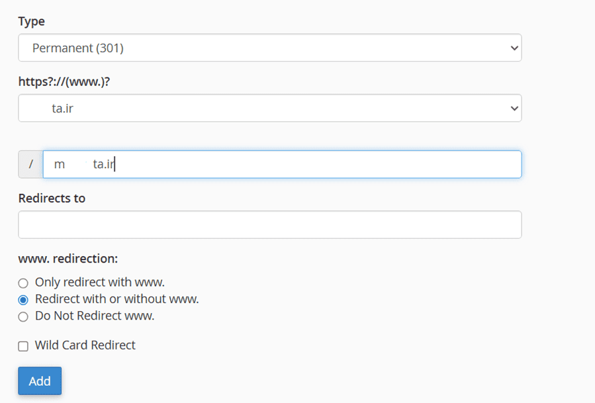Select the Redirect with or without www. radio button
The width and height of the screenshot is (595, 403).
pyautogui.click(x=23, y=300)
